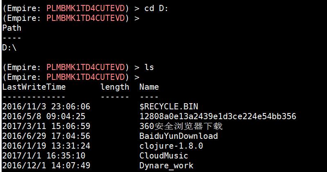The height and width of the screenshot is (172, 327).
Task: Click the clojure-1.8.0 folder name
Action: click(171, 146)
